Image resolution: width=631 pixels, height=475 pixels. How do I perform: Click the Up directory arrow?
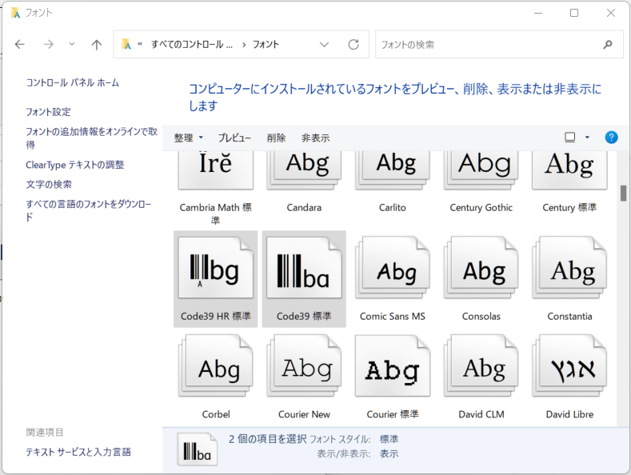[x=96, y=45]
